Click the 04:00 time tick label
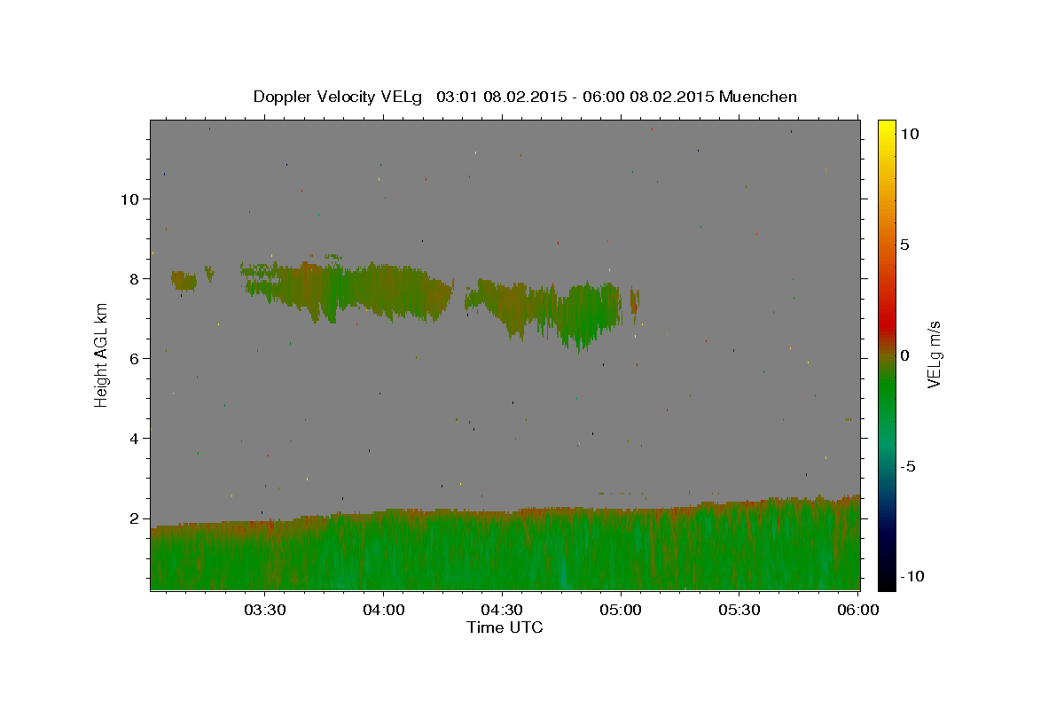The width and height of the screenshot is (1064, 709). point(383,610)
